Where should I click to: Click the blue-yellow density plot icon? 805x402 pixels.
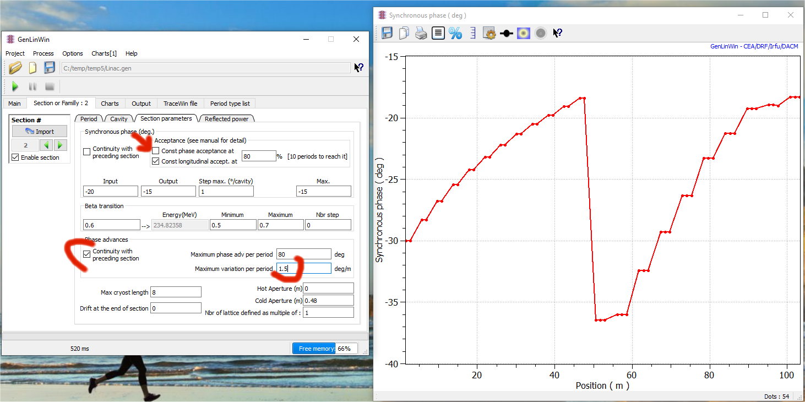point(524,33)
